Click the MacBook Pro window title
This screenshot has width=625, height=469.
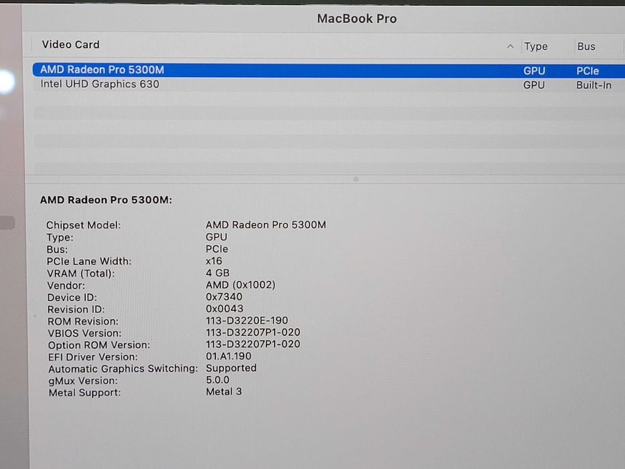click(x=356, y=19)
